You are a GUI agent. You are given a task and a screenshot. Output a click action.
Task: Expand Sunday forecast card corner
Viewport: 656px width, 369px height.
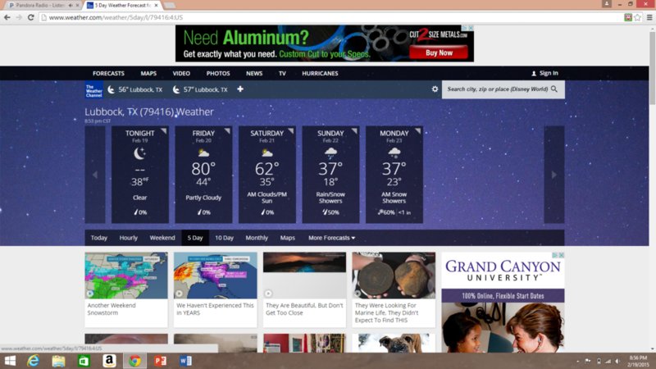point(354,131)
